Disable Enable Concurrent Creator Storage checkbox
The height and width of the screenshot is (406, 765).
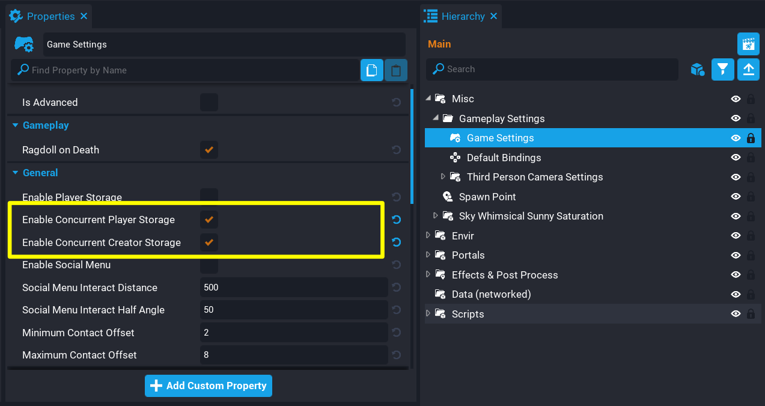pyautogui.click(x=209, y=242)
